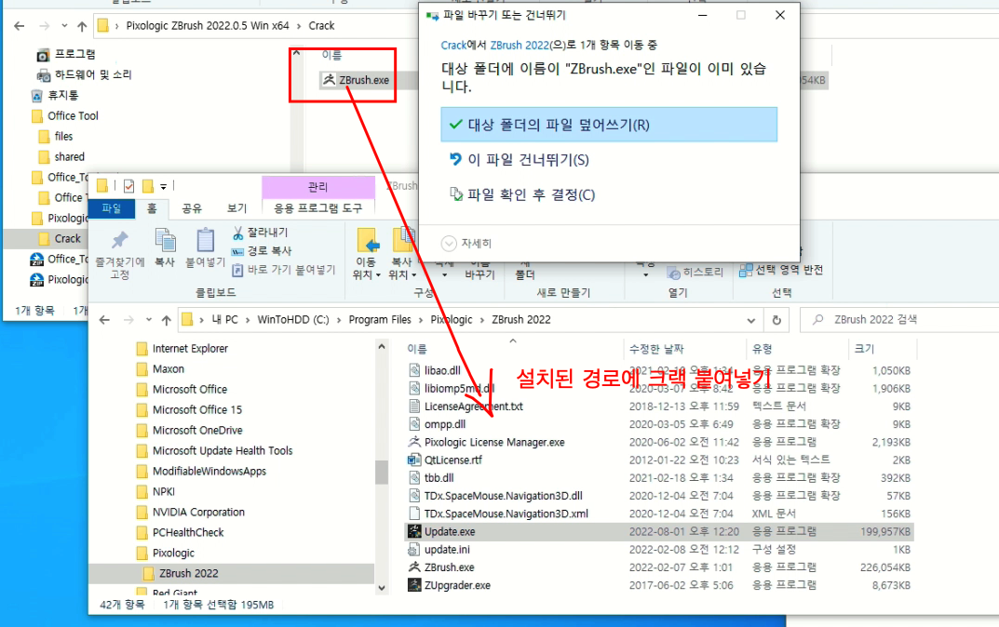The image size is (999, 627).
Task: Click Paste shortcut (바로 가기 붙여넣기)
Action: click(x=284, y=270)
